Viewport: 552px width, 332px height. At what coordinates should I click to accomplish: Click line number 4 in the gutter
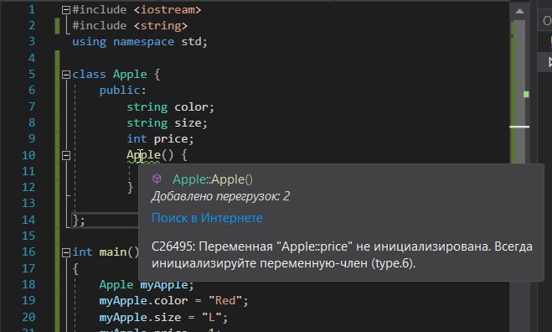(x=32, y=58)
